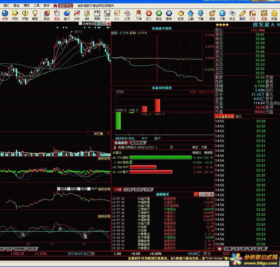This screenshot has width=280, height=267.
Task: Select the 三日 period tab
Action: pos(128,189)
